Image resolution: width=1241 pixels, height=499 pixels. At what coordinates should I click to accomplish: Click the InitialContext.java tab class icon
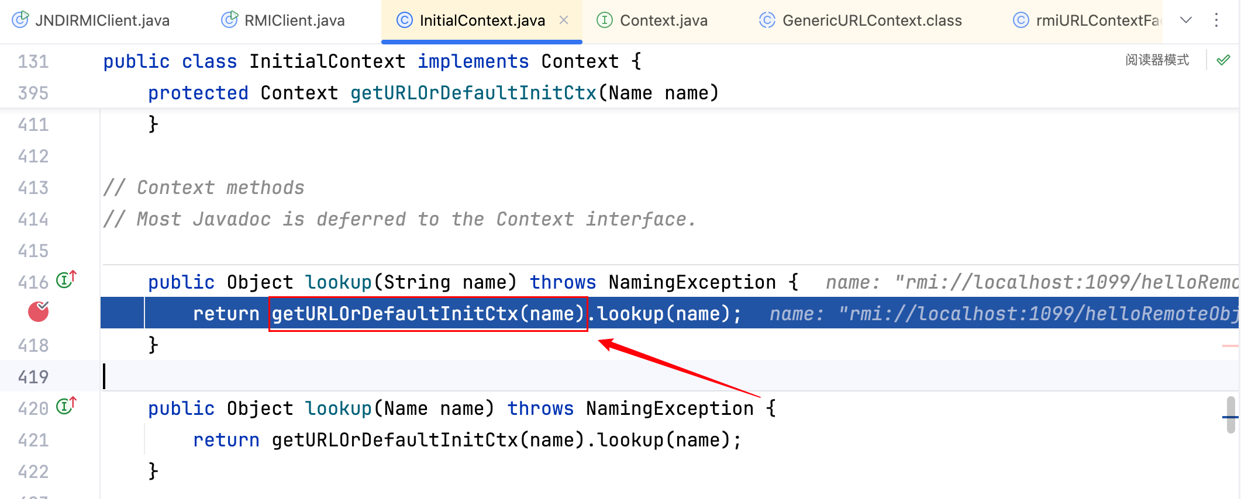tap(404, 20)
